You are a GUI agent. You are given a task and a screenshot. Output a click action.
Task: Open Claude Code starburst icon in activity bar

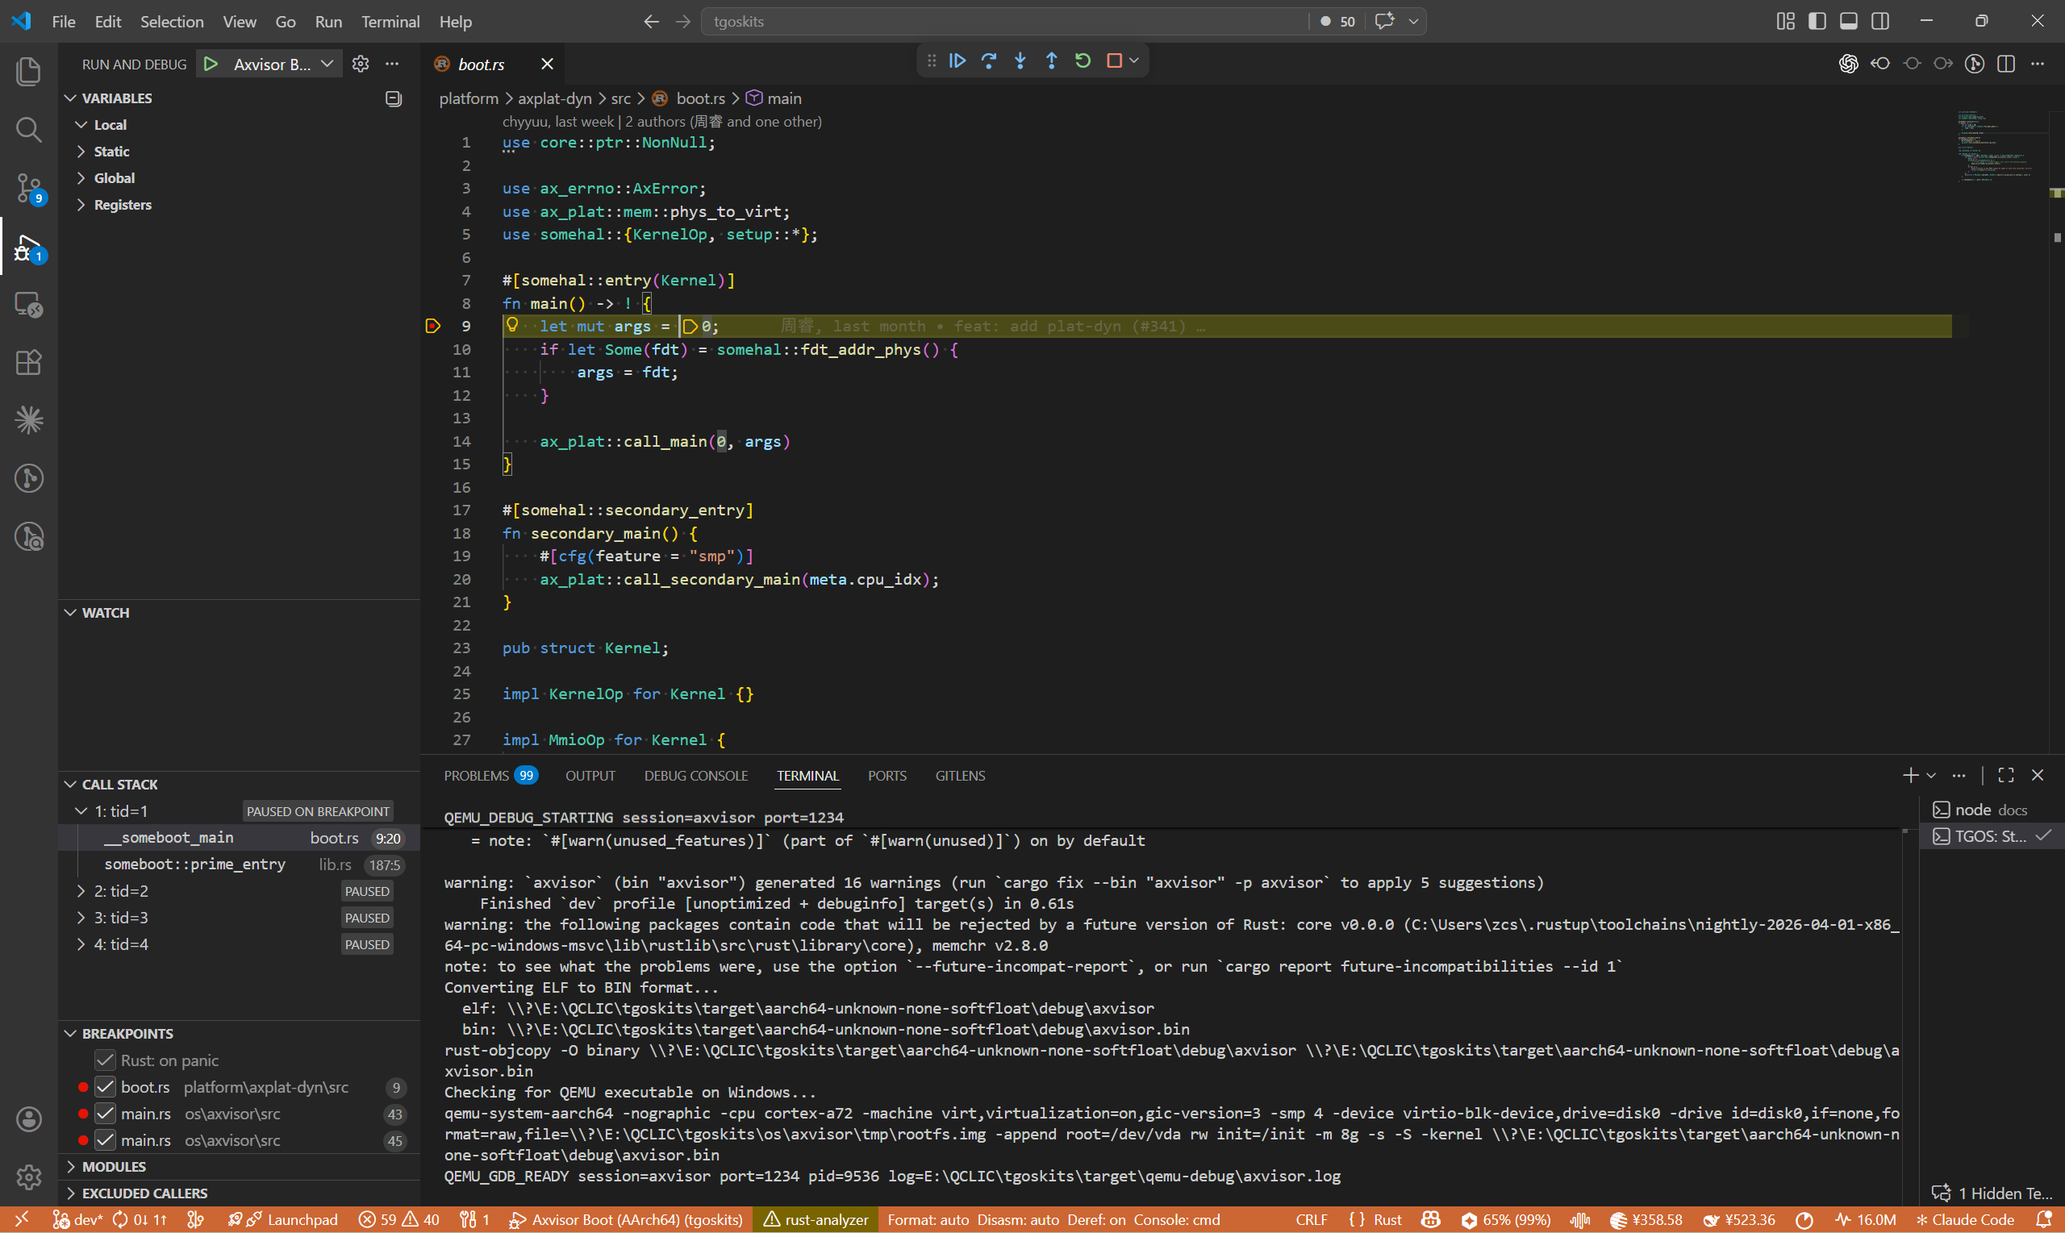pos(28,420)
